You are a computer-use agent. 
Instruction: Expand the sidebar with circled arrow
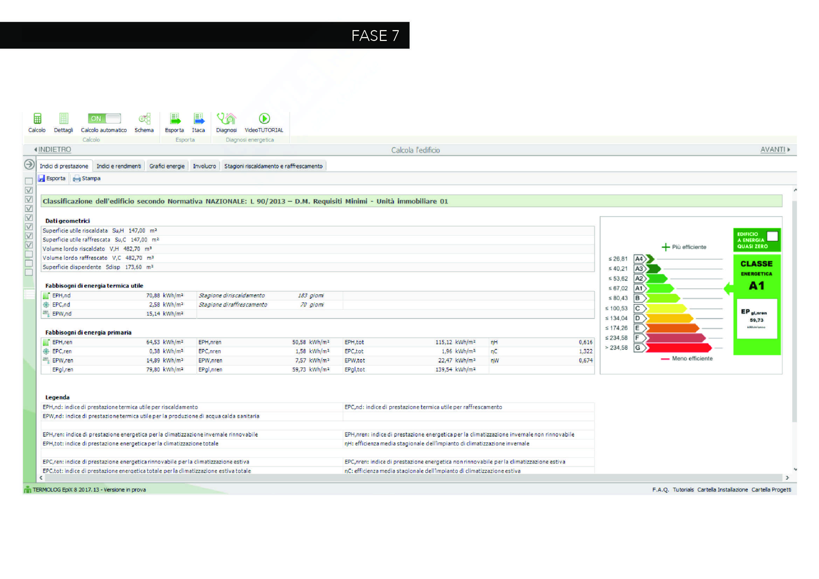pos(29,165)
